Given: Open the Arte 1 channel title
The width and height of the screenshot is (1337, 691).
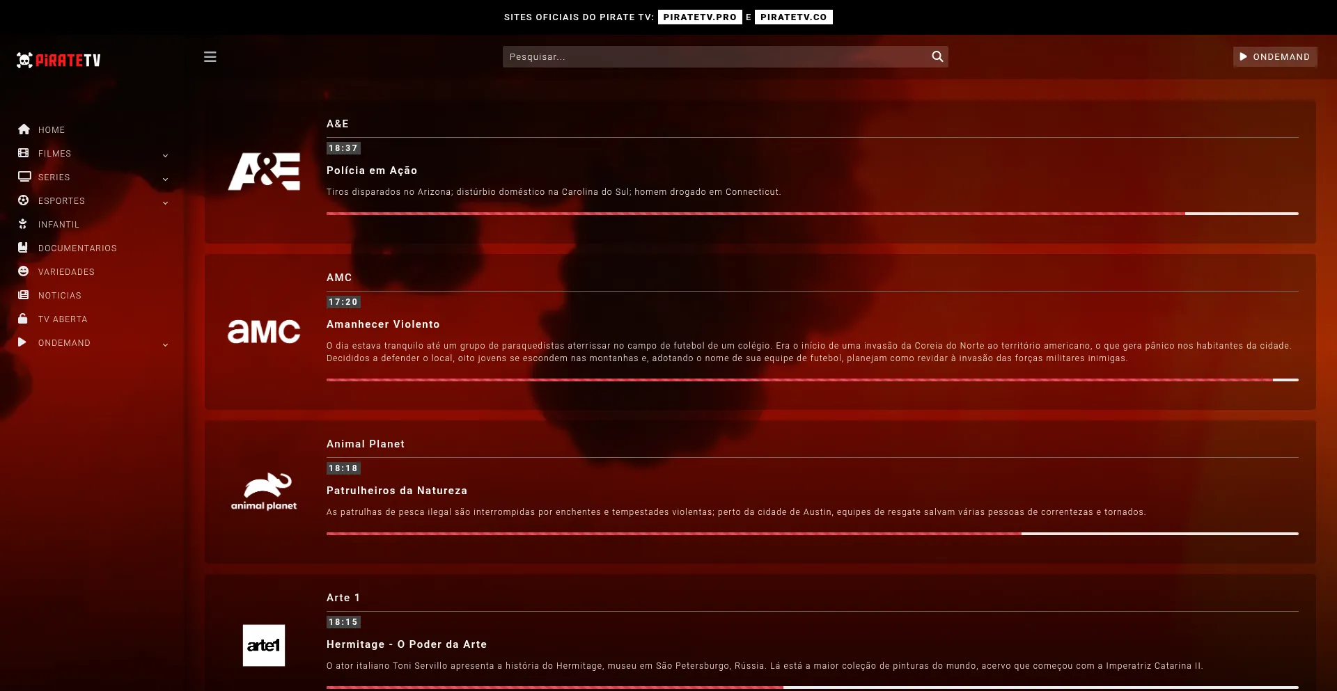Looking at the screenshot, I should tap(343, 598).
